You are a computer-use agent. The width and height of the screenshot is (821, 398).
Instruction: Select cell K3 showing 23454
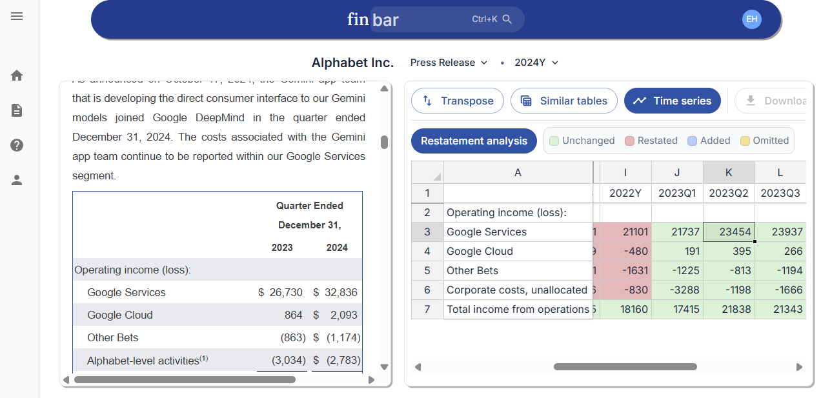point(728,231)
